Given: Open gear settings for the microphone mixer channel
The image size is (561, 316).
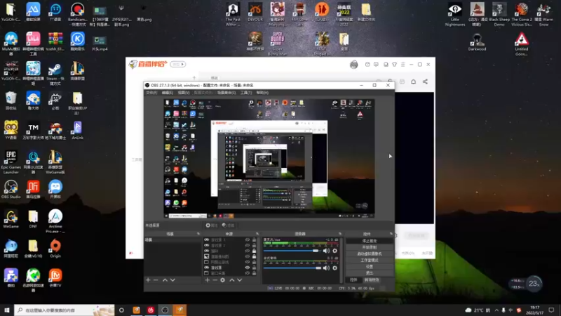Looking at the screenshot, I should point(335,251).
